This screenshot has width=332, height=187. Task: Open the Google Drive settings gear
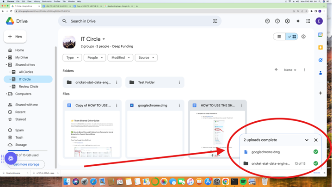287,21
